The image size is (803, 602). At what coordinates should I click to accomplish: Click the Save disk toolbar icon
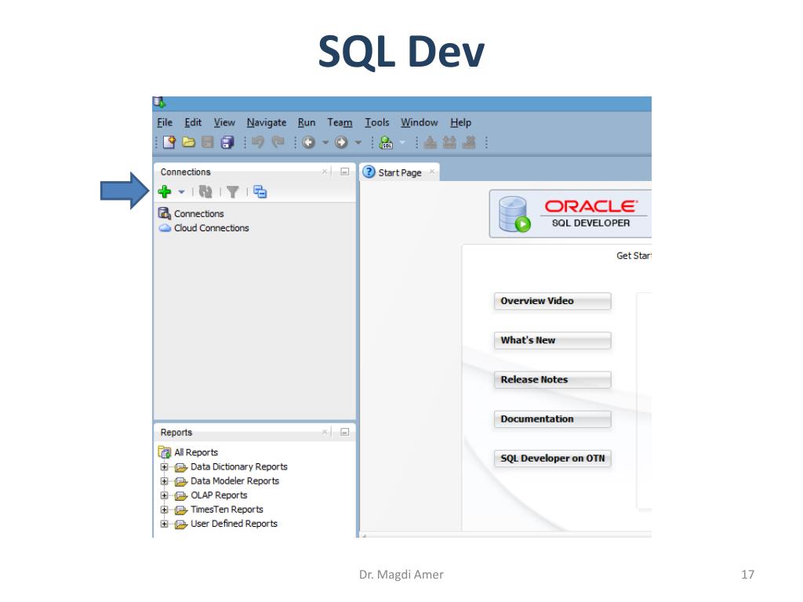point(207,143)
